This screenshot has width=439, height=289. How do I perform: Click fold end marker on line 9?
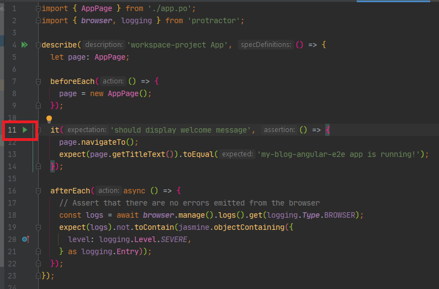pos(38,106)
